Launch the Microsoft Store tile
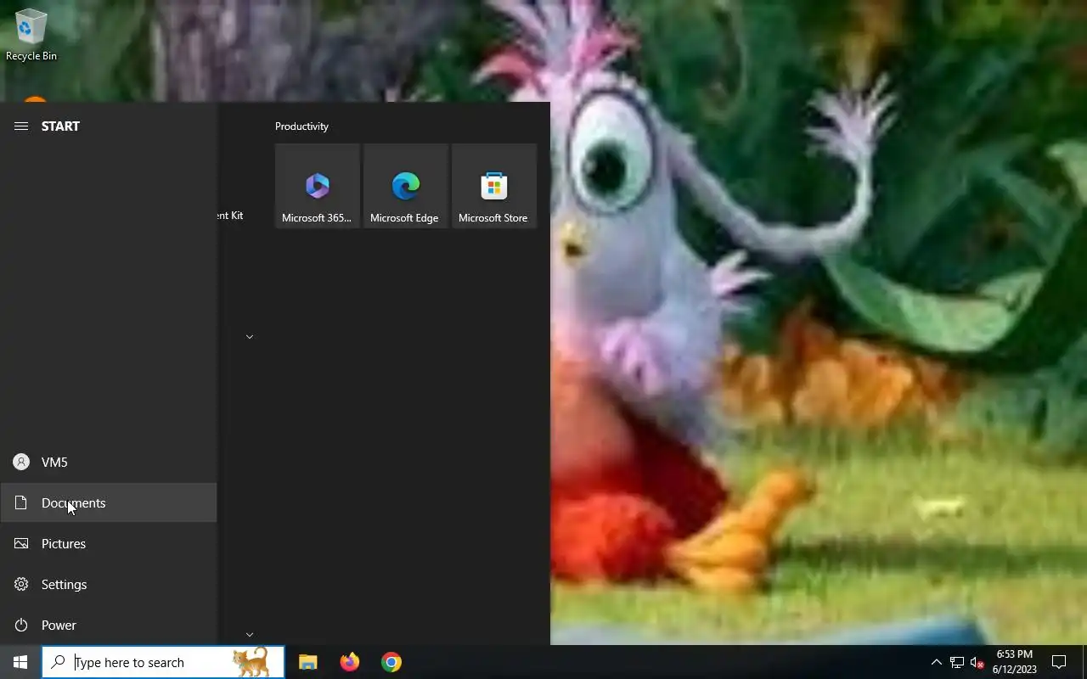Viewport: 1087px width, 679px height. click(x=494, y=186)
